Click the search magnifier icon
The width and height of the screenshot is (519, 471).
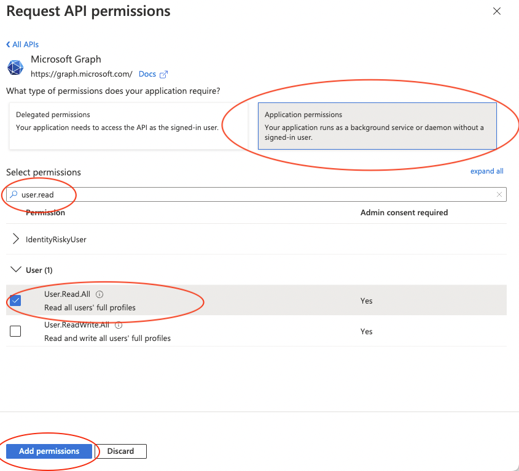(x=14, y=194)
